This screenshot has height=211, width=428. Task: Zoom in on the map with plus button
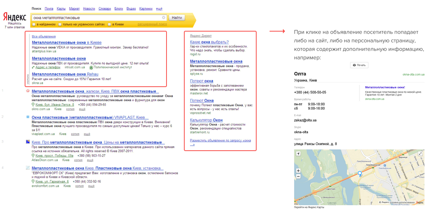tap(298, 171)
